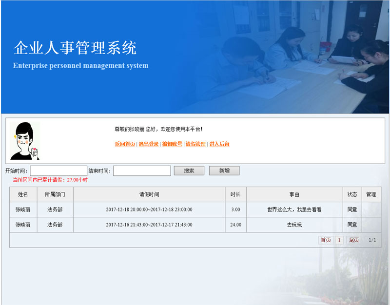This screenshot has width=390, height=305.
Task: Click the 管理 column header
Action: pyautogui.click(x=371, y=194)
